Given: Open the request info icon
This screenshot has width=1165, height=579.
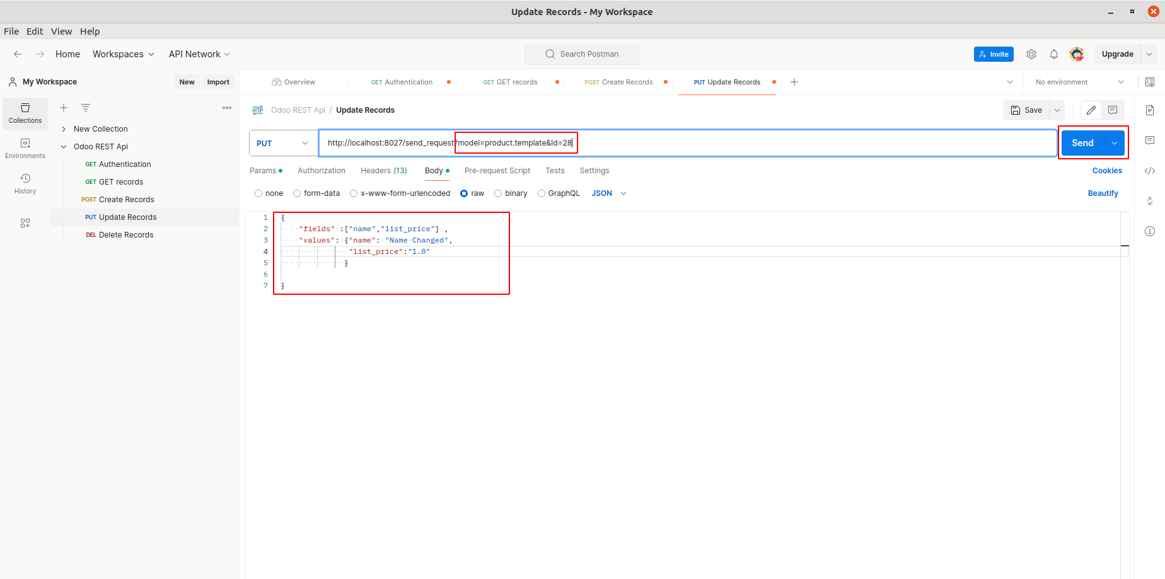Looking at the screenshot, I should click(1150, 231).
